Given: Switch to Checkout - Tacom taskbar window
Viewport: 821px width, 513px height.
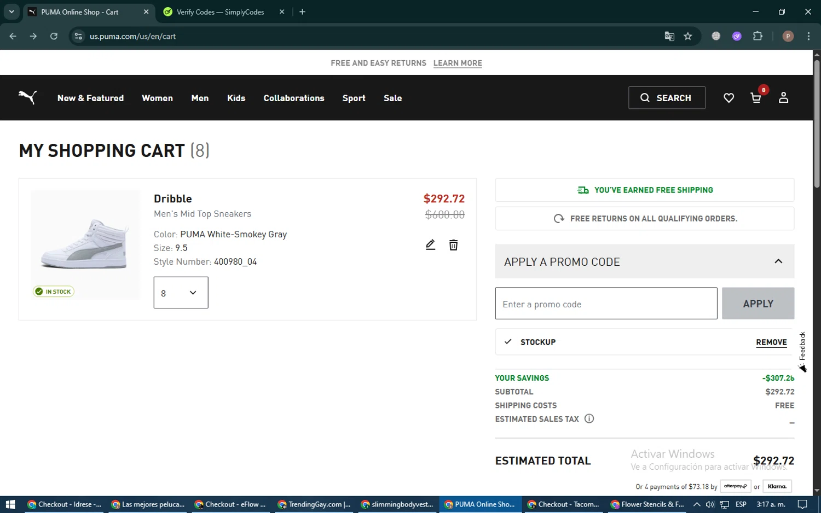Looking at the screenshot, I should (x=564, y=504).
